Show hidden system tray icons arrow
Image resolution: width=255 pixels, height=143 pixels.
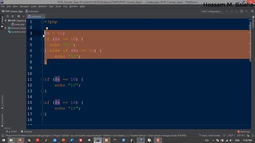(x=213, y=140)
